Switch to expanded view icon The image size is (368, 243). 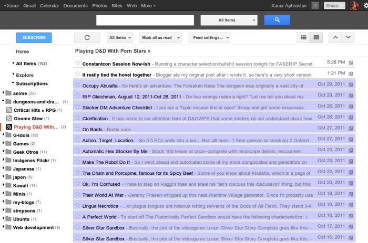pyautogui.click(x=316, y=37)
